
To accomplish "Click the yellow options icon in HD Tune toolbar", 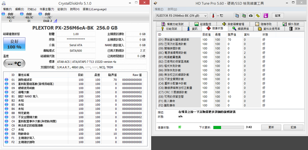I will tap(258, 16).
